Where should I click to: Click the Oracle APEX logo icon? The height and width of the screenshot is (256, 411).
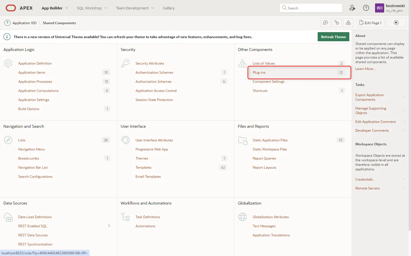(x=11, y=8)
